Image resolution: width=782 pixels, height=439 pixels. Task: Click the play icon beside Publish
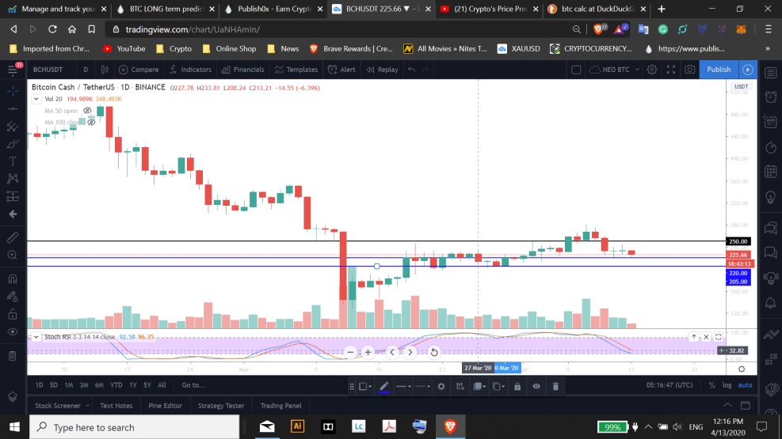point(748,70)
